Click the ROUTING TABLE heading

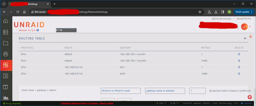[32, 38]
